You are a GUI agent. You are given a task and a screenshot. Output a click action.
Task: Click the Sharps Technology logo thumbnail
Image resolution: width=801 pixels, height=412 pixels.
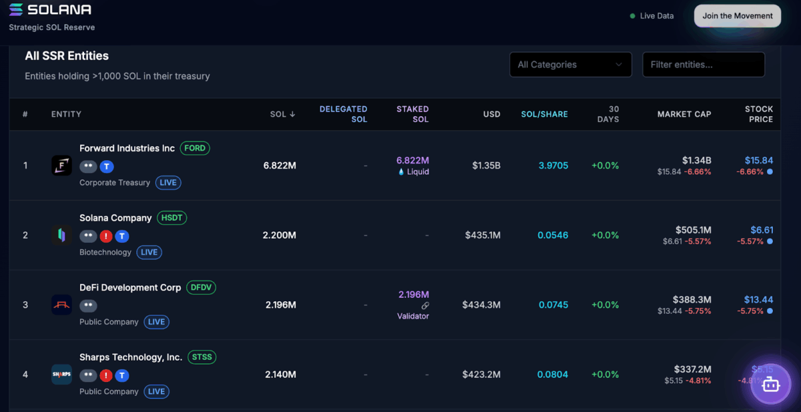61,375
